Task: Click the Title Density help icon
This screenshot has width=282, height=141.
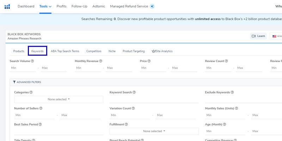Action: coord(33,140)
